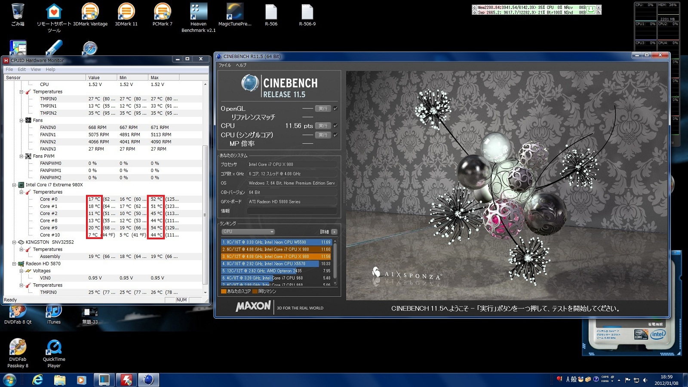
Task: Show hidden tray icons arrow
Action: tap(619, 380)
